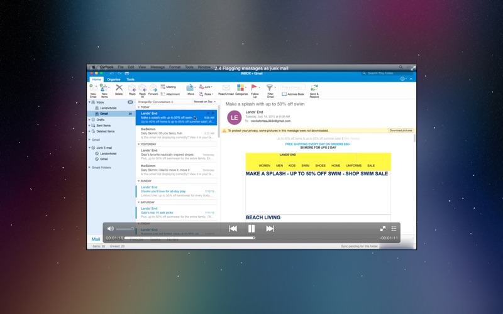Viewport: 503px width, 314px height.
Task: Open the Rules dropdown in ribbon
Action: 206,94
